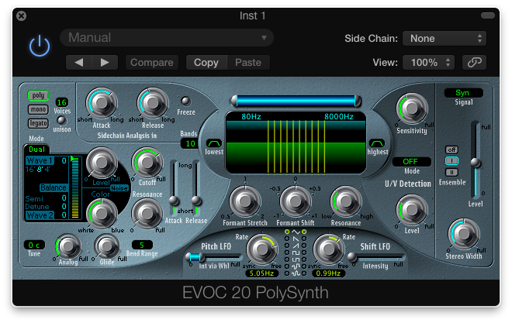Open the Syn Signal selector
512x323 pixels.
(463, 93)
